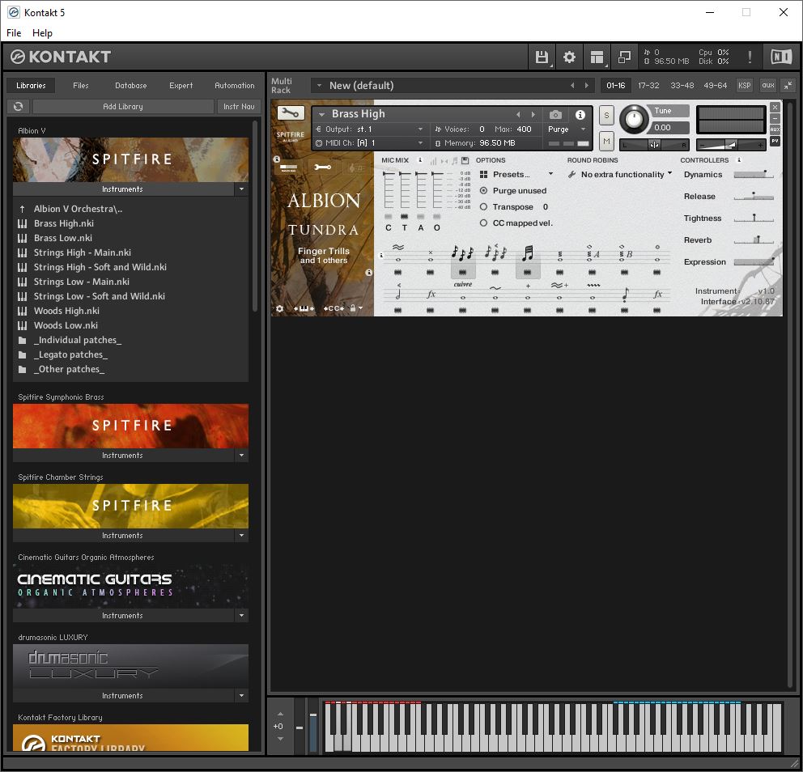Image resolution: width=803 pixels, height=772 pixels.
Task: Open the save/load disk menu
Action: click(x=542, y=57)
